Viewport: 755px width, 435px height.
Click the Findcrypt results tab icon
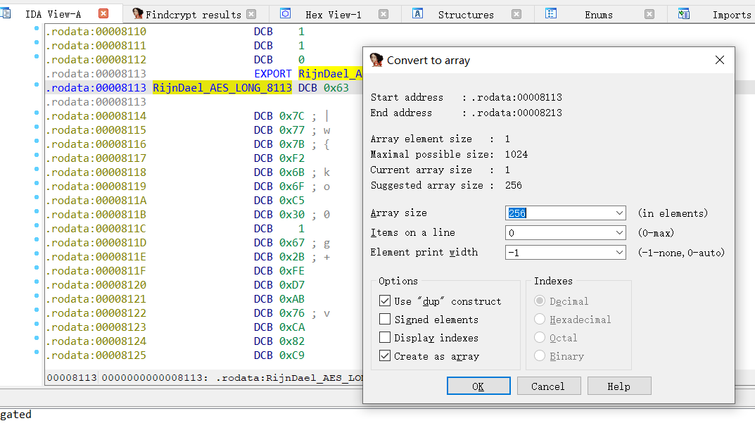pos(137,14)
